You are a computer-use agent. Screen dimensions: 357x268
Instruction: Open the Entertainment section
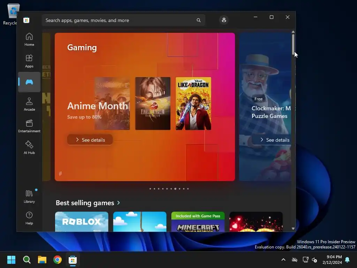(29, 126)
